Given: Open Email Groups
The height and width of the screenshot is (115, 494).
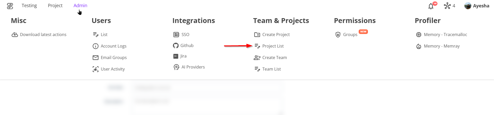Looking at the screenshot, I should (113, 57).
